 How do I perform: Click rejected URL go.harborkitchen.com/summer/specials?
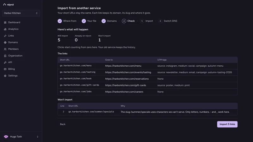coord(91,112)
